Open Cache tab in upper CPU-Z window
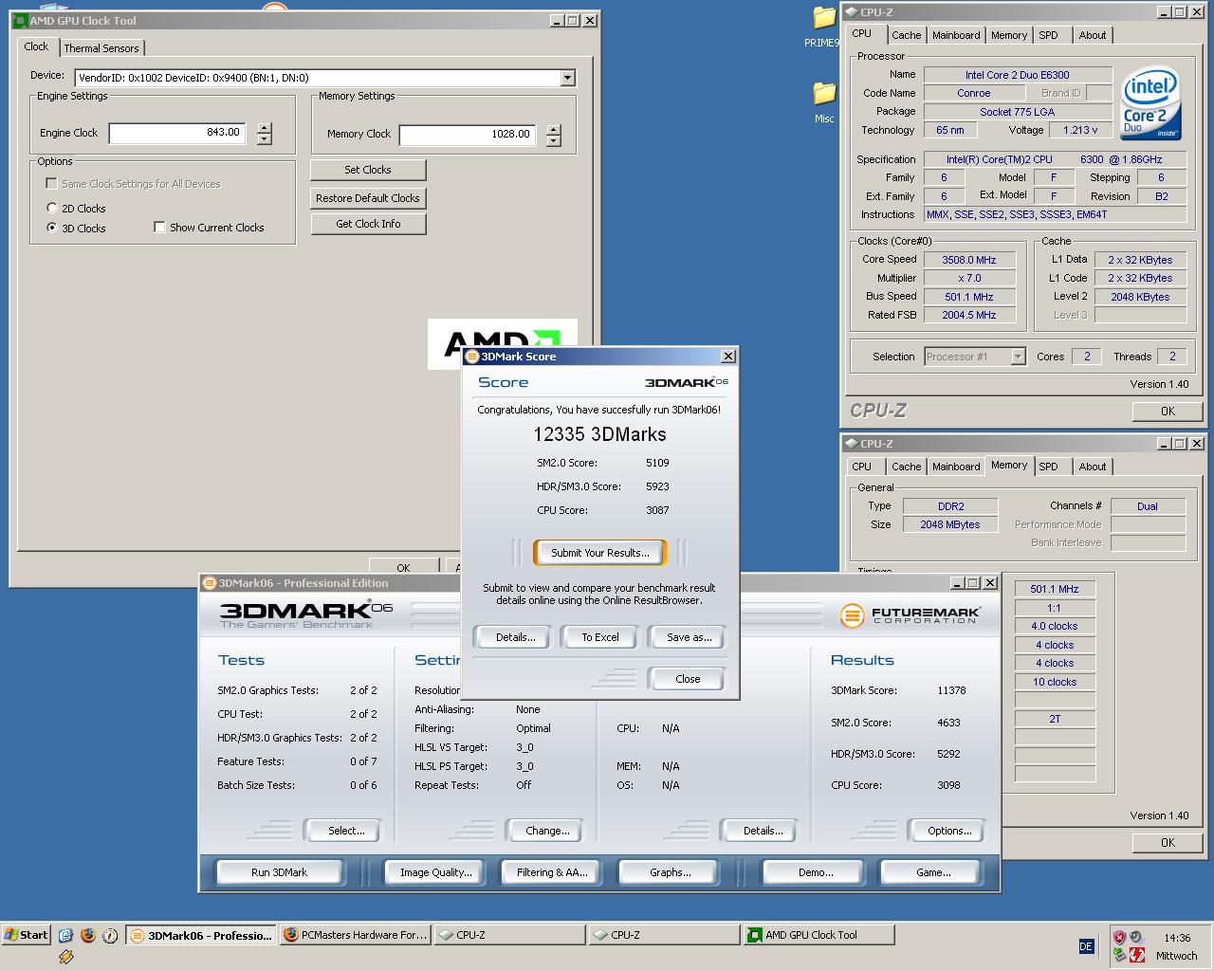This screenshot has width=1214, height=971. (x=906, y=35)
